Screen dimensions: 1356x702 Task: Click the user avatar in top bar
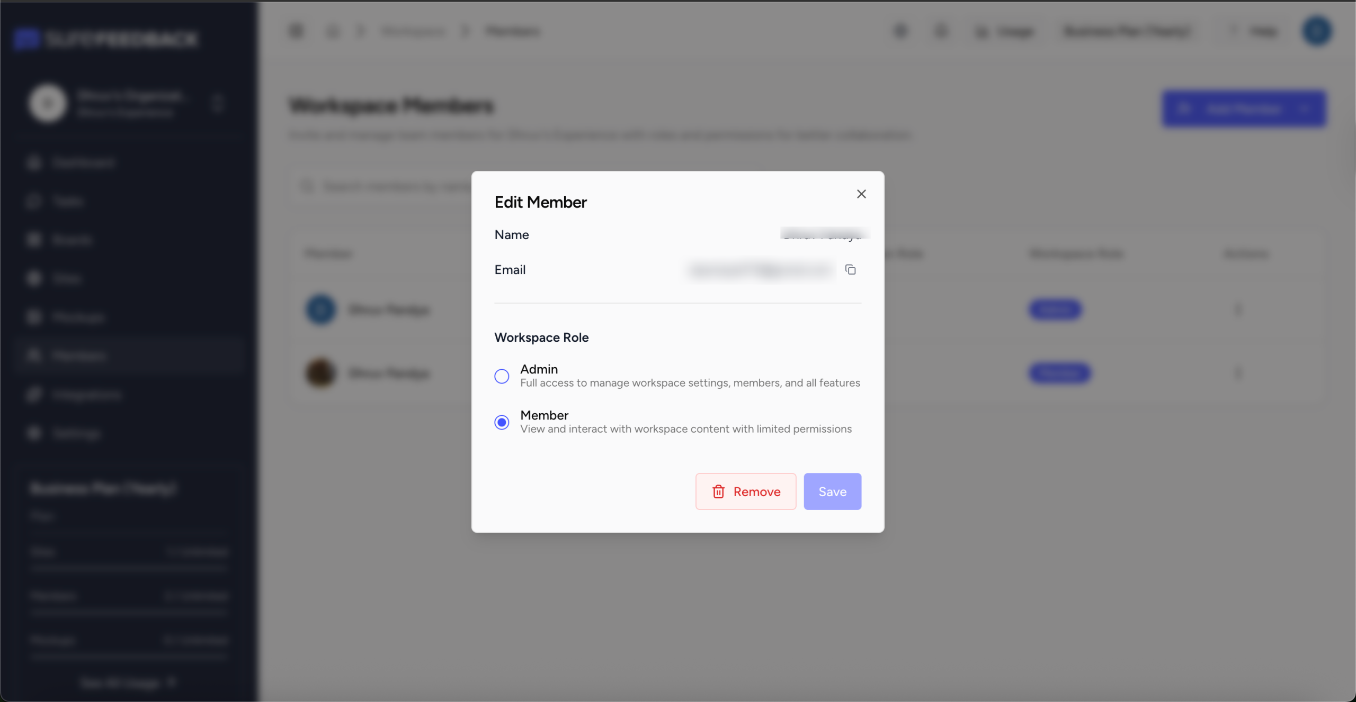tap(1317, 31)
